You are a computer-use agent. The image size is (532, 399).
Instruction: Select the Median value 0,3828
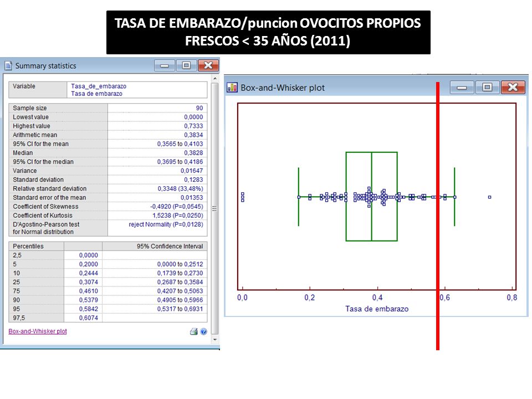[193, 153]
